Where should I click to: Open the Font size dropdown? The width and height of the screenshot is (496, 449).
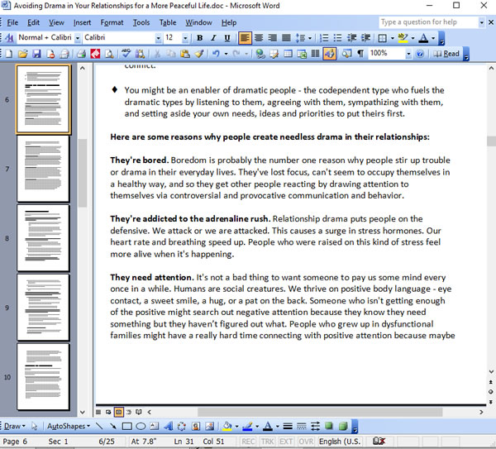tap(185, 38)
